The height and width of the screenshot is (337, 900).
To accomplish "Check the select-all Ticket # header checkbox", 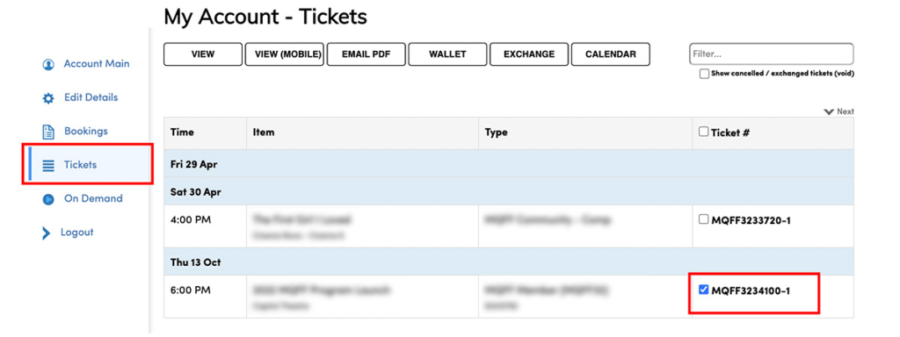I will pos(704,132).
